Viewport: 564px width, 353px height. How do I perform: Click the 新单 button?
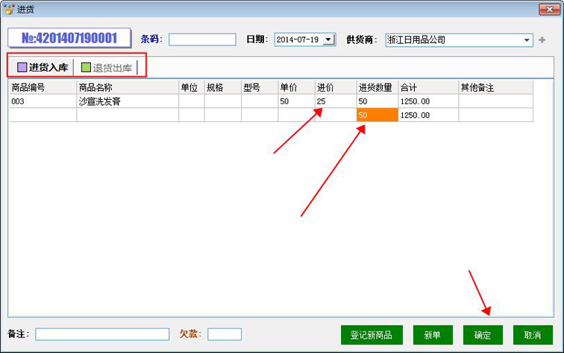(433, 335)
